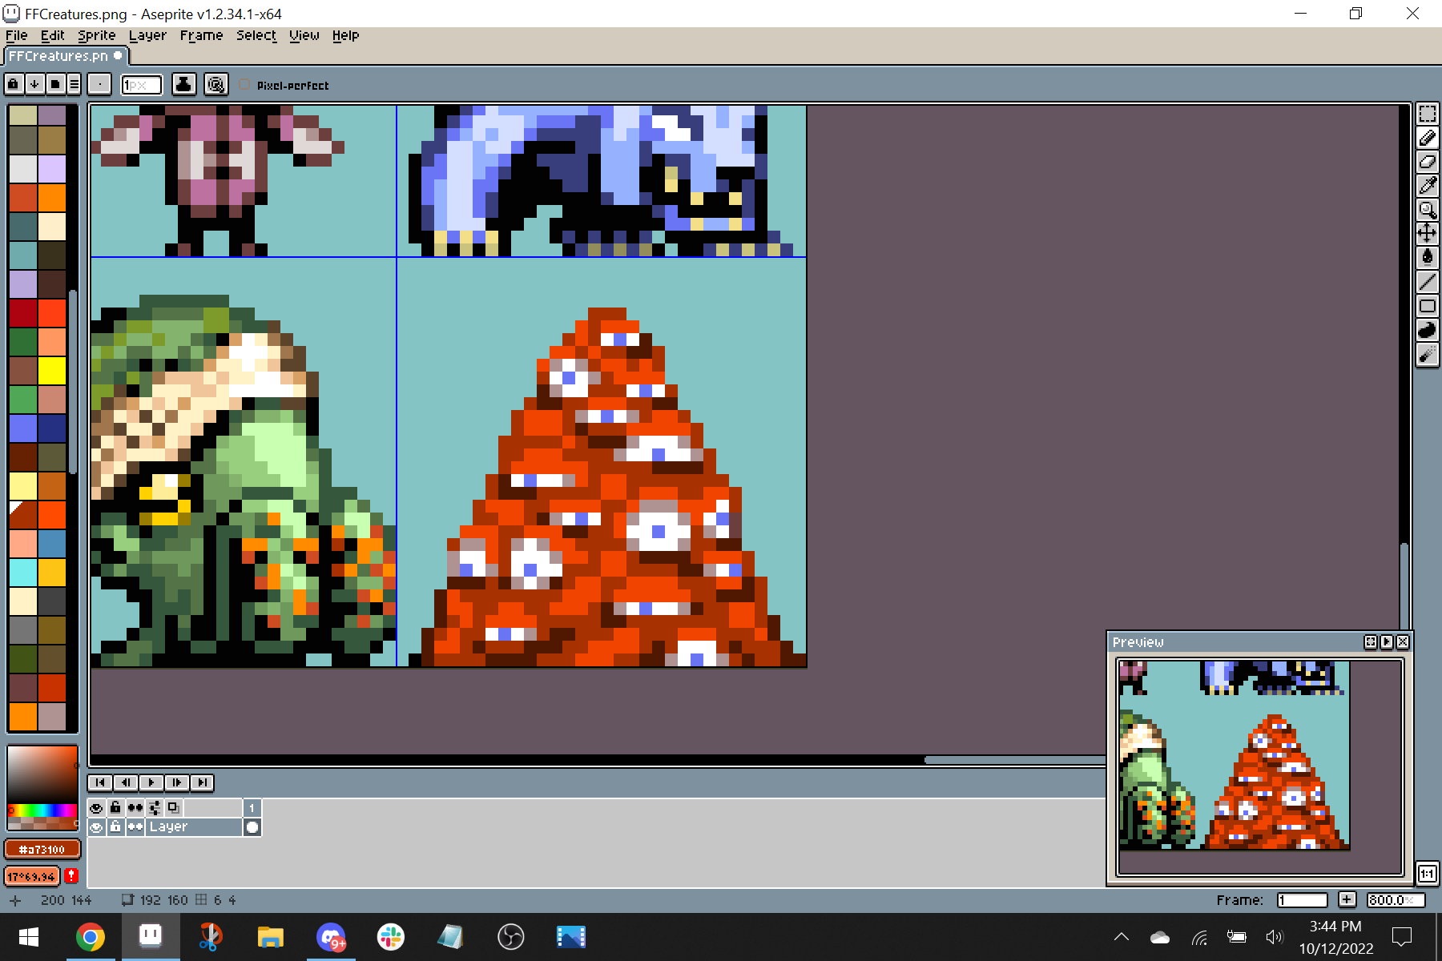Image resolution: width=1442 pixels, height=961 pixels.
Task: Open the palette options menu icon
Action: tap(74, 84)
